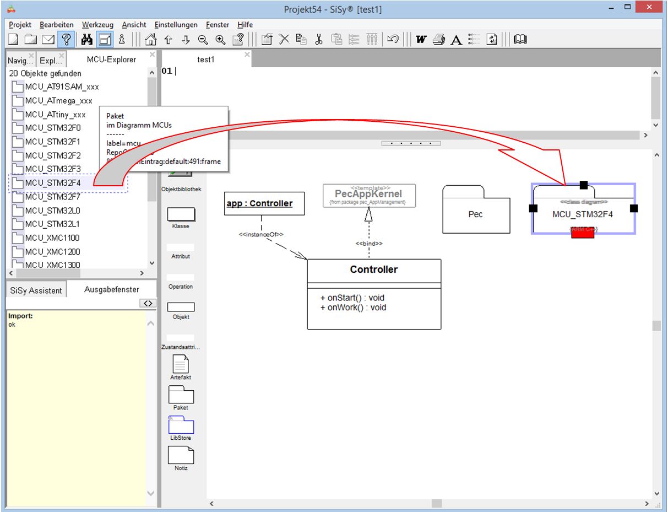This screenshot has height=512, width=668.
Task: Open the Einstellungen menu
Action: click(176, 25)
